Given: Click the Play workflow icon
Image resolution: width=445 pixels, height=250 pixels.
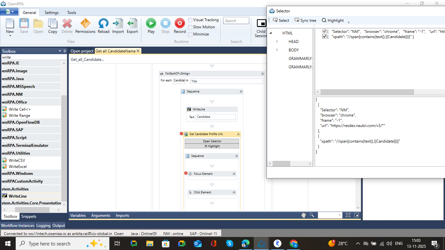Looking at the screenshot, I should coord(151,23).
